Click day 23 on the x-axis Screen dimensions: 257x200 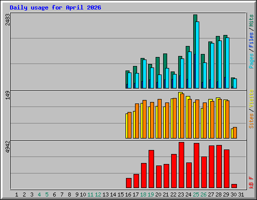point(181,194)
